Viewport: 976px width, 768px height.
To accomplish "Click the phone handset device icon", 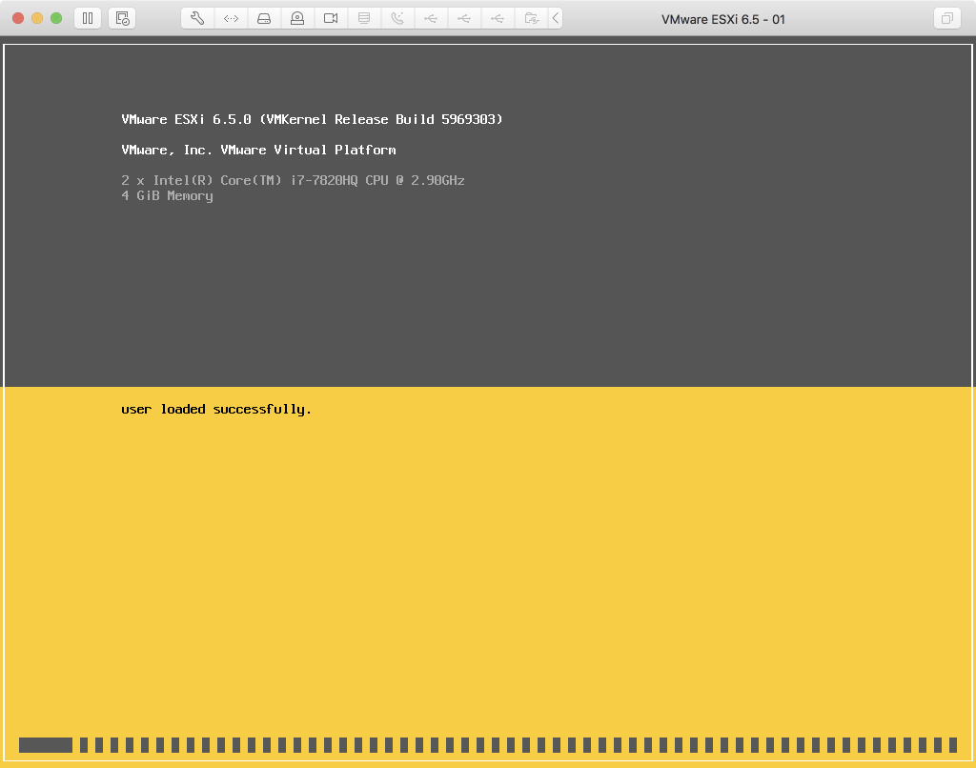I will (x=397, y=18).
